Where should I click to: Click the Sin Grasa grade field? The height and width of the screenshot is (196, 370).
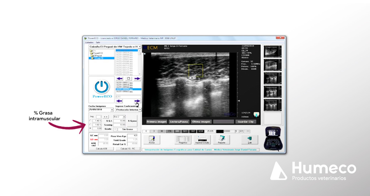[127, 129]
